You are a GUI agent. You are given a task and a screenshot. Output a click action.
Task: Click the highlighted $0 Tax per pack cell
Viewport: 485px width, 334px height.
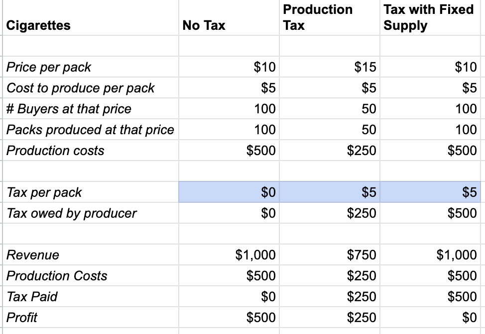click(x=229, y=192)
